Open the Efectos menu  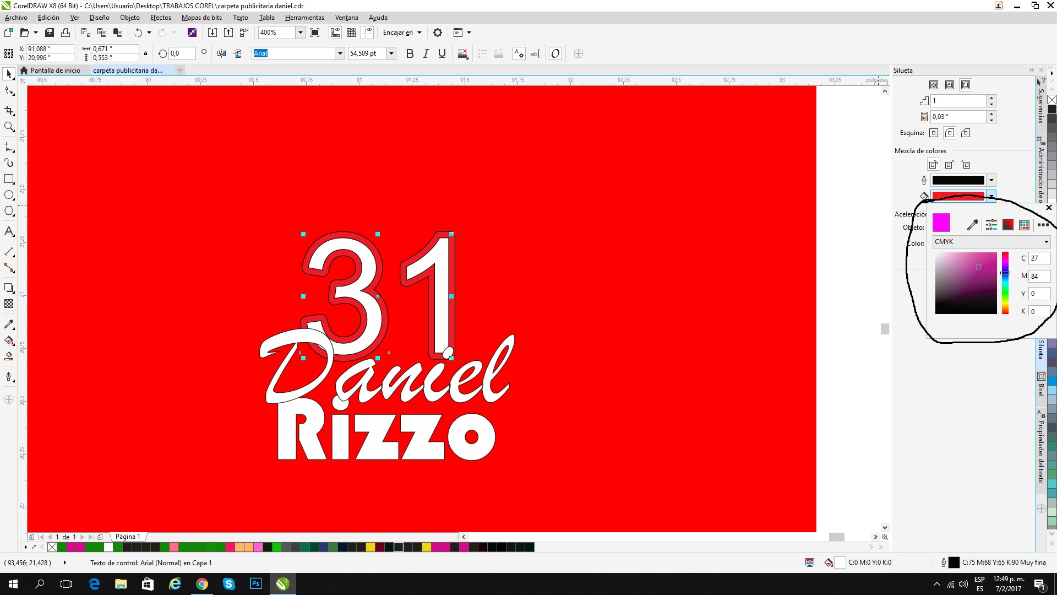(160, 18)
